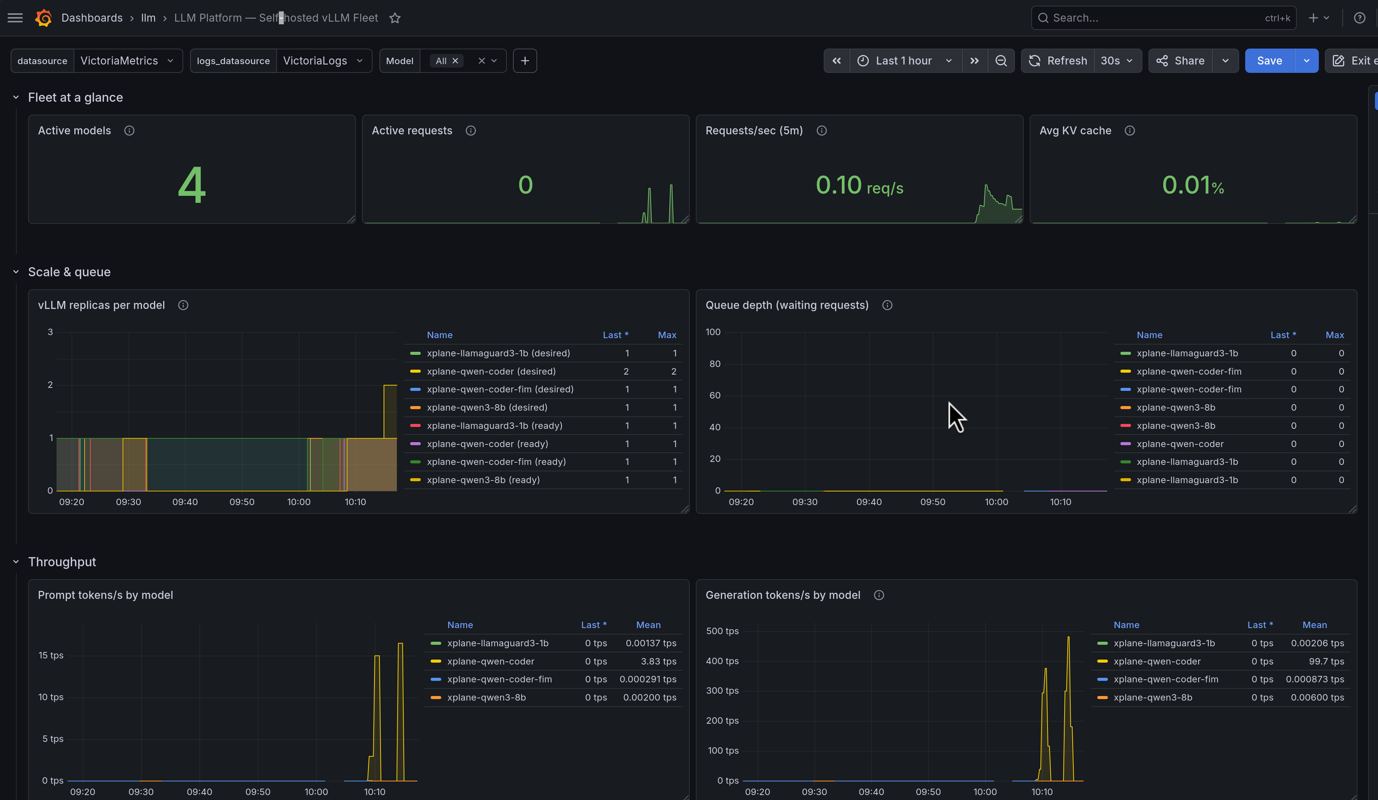Shift time range backward with double-left arrows

tap(837, 61)
